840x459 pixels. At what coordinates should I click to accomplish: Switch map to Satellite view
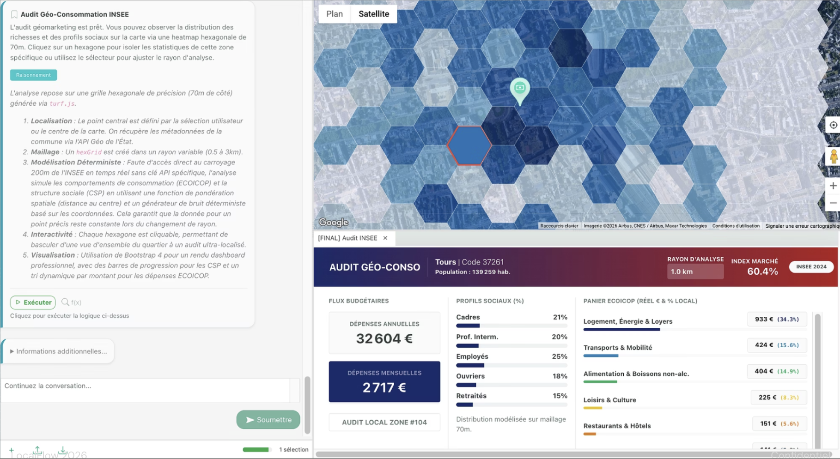pos(374,14)
